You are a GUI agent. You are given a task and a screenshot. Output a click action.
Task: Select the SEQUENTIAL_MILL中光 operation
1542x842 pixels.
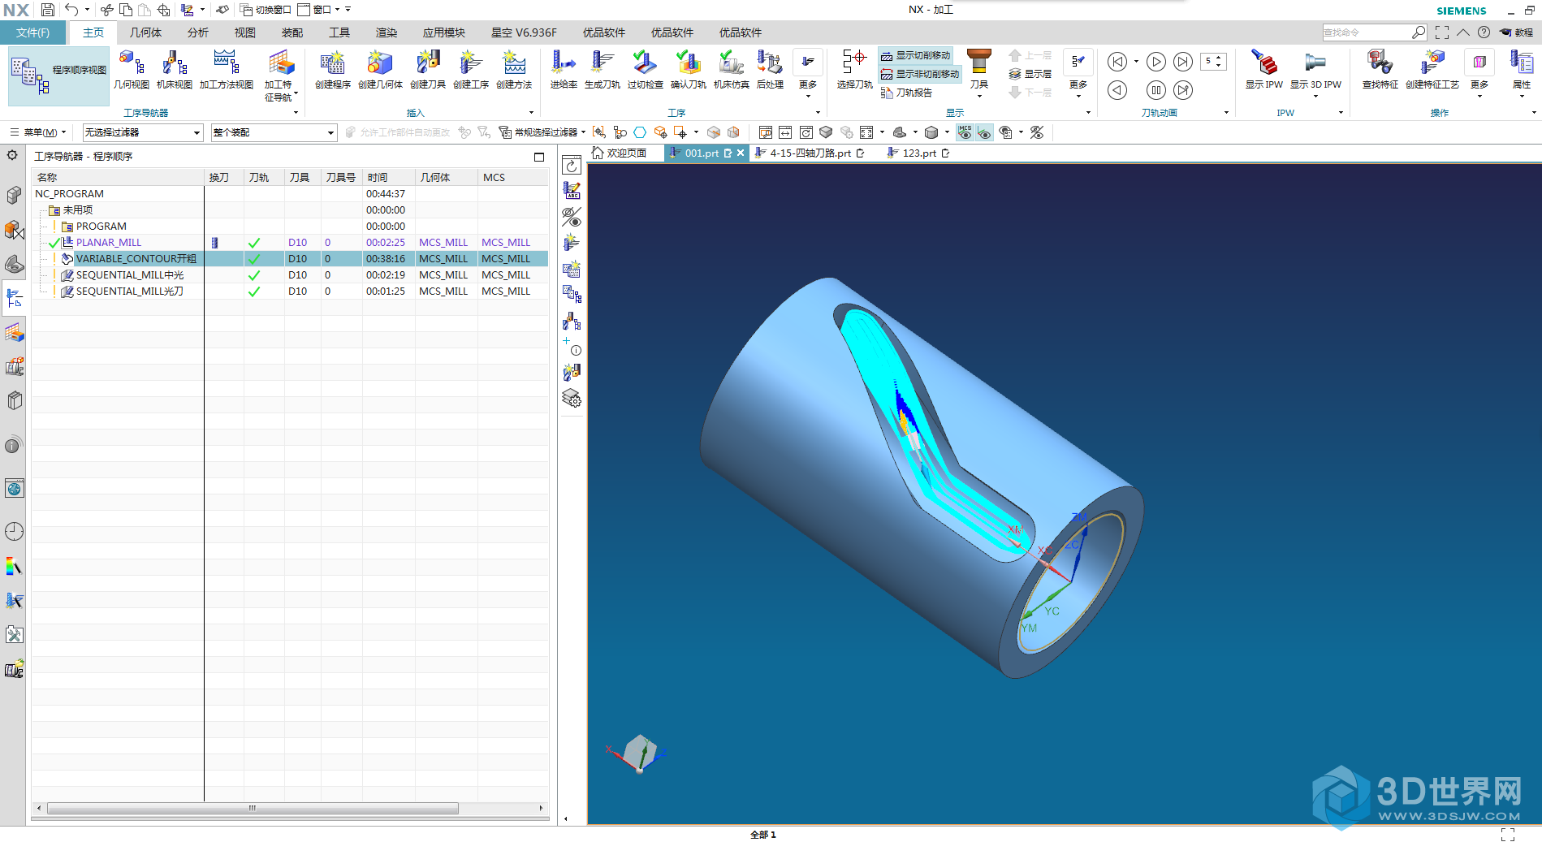tap(130, 275)
